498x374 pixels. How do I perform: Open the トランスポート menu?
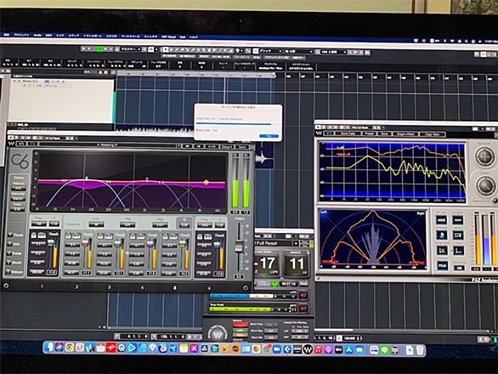[93, 36]
